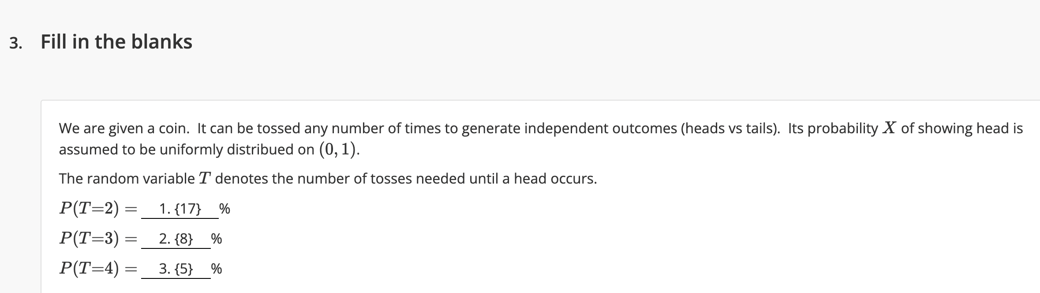The height and width of the screenshot is (293, 1040).
Task: Select the third blank containing {5}
Action: (176, 269)
